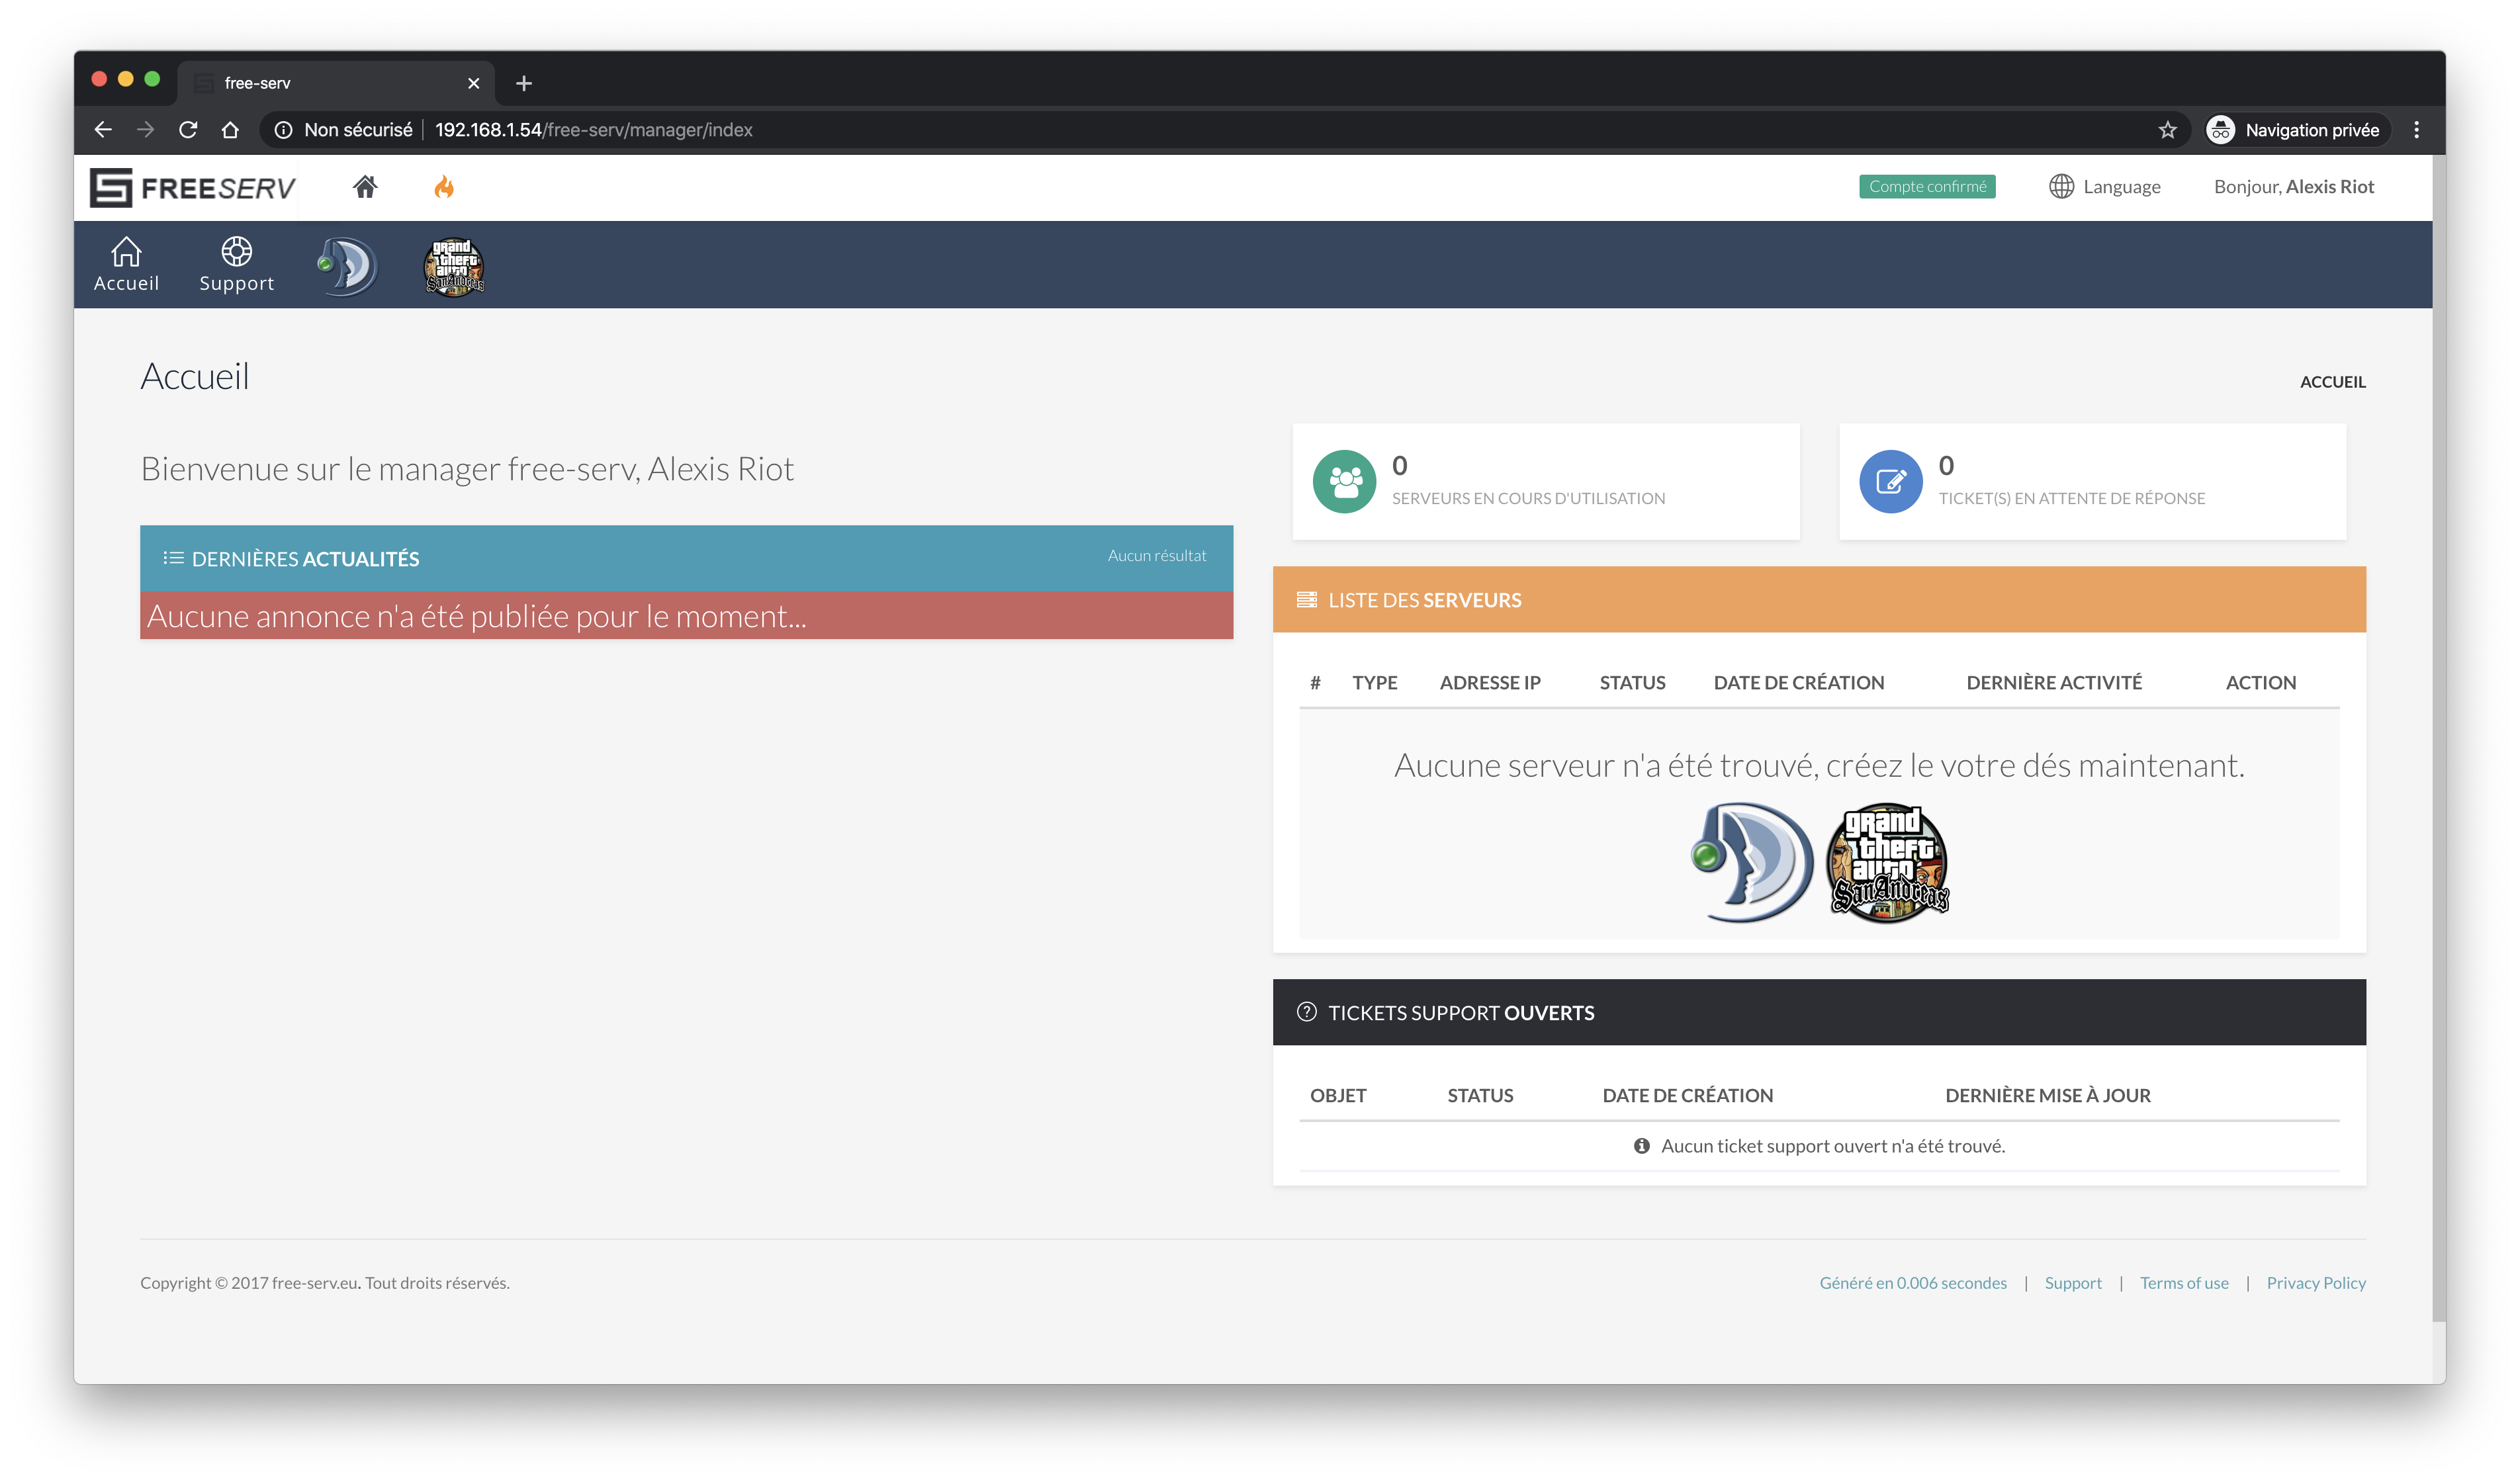Bookmark this page with the star icon
2520x1482 pixels.
(2167, 130)
